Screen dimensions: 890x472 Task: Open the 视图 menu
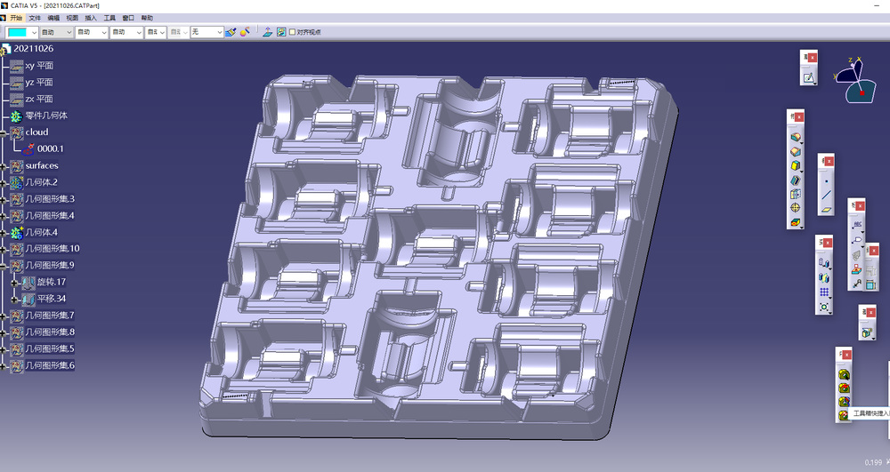point(72,18)
